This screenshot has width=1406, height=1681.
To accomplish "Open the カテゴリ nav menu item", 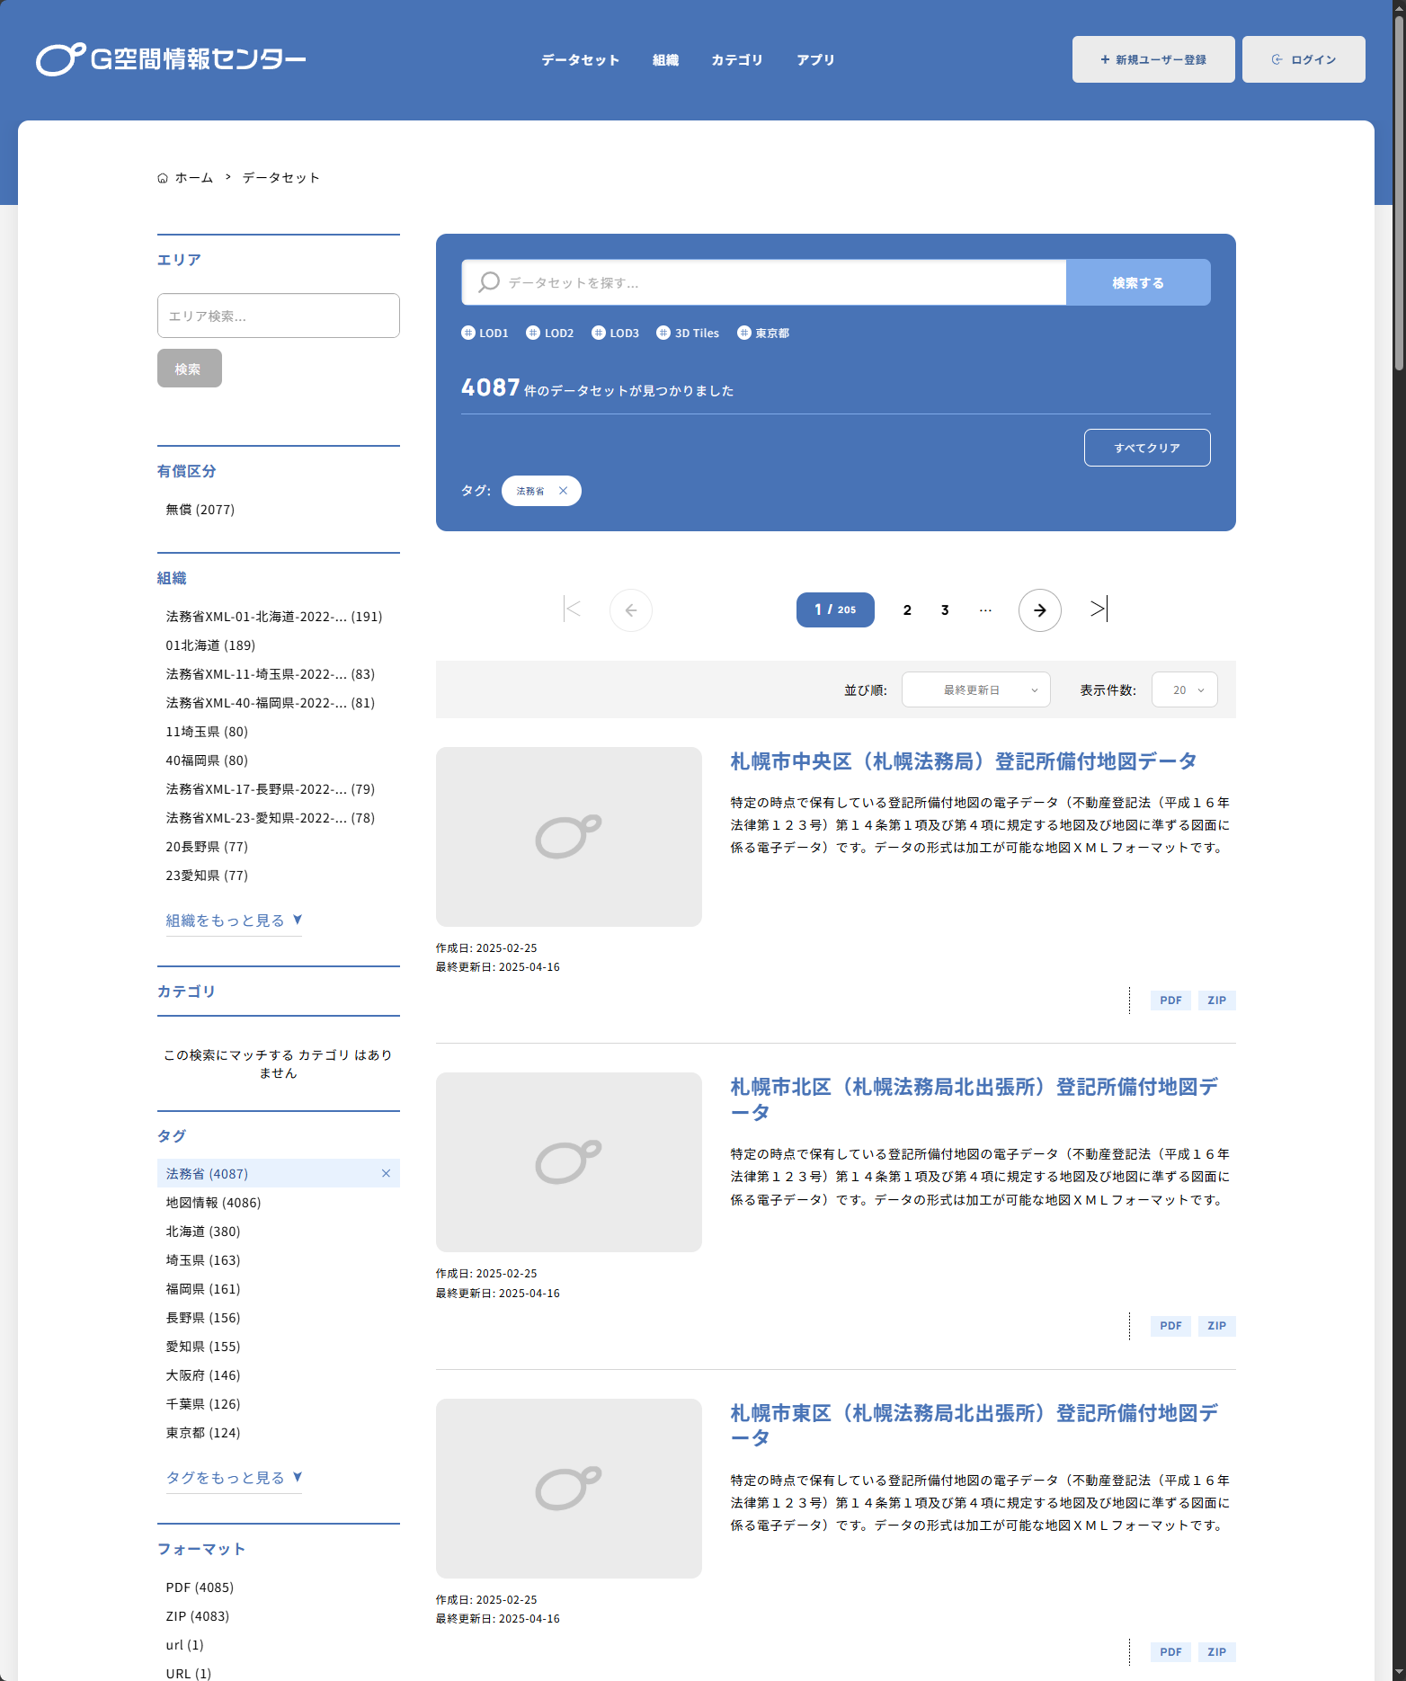I will click(x=736, y=60).
